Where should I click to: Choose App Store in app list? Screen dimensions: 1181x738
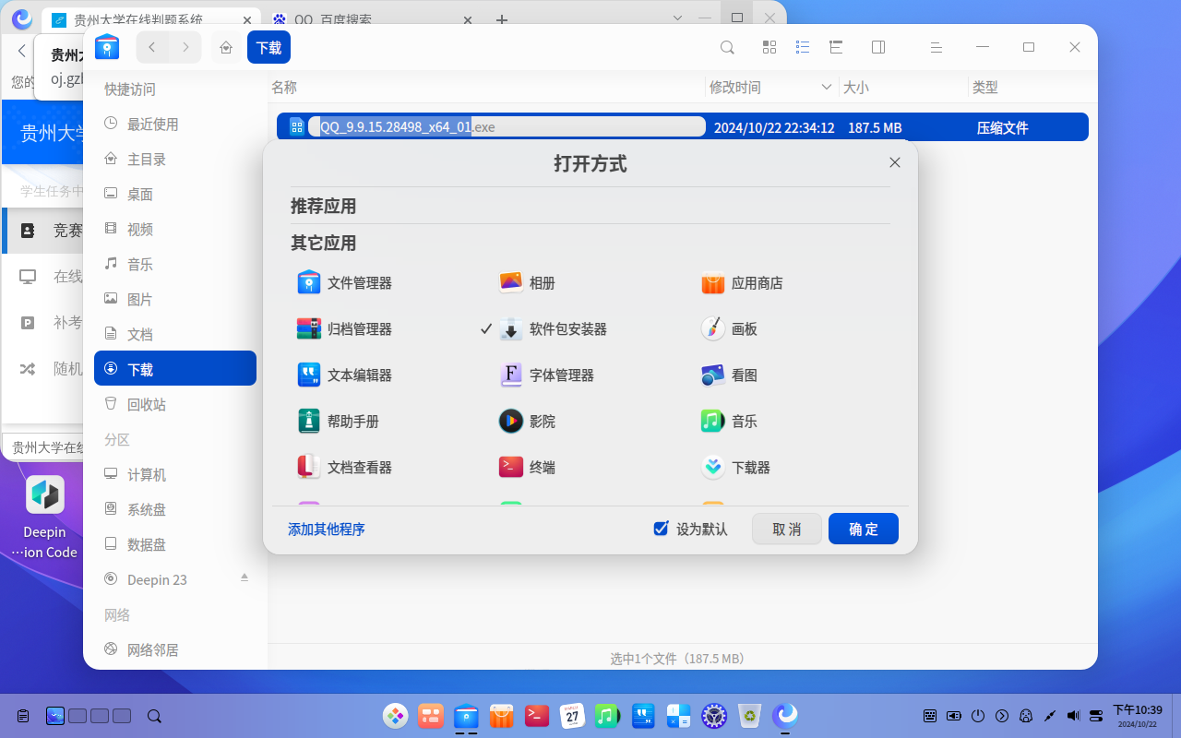[x=742, y=283]
